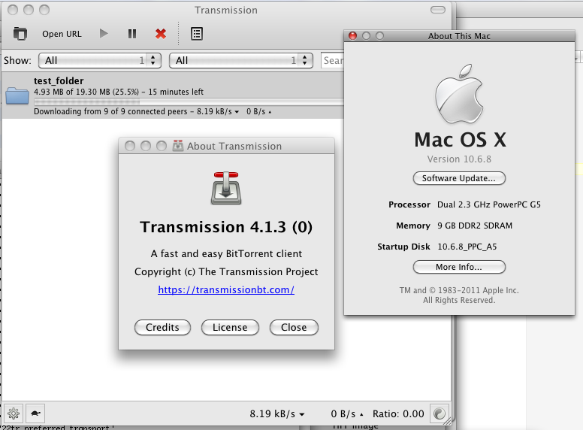Click the 10.6.8_PPC_A5 startup disk text
The width and height of the screenshot is (583, 430).
click(x=467, y=247)
